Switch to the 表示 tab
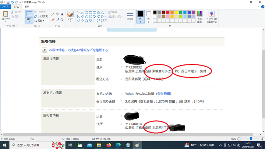Screen dimensions: 265x149 click(27, 7)
